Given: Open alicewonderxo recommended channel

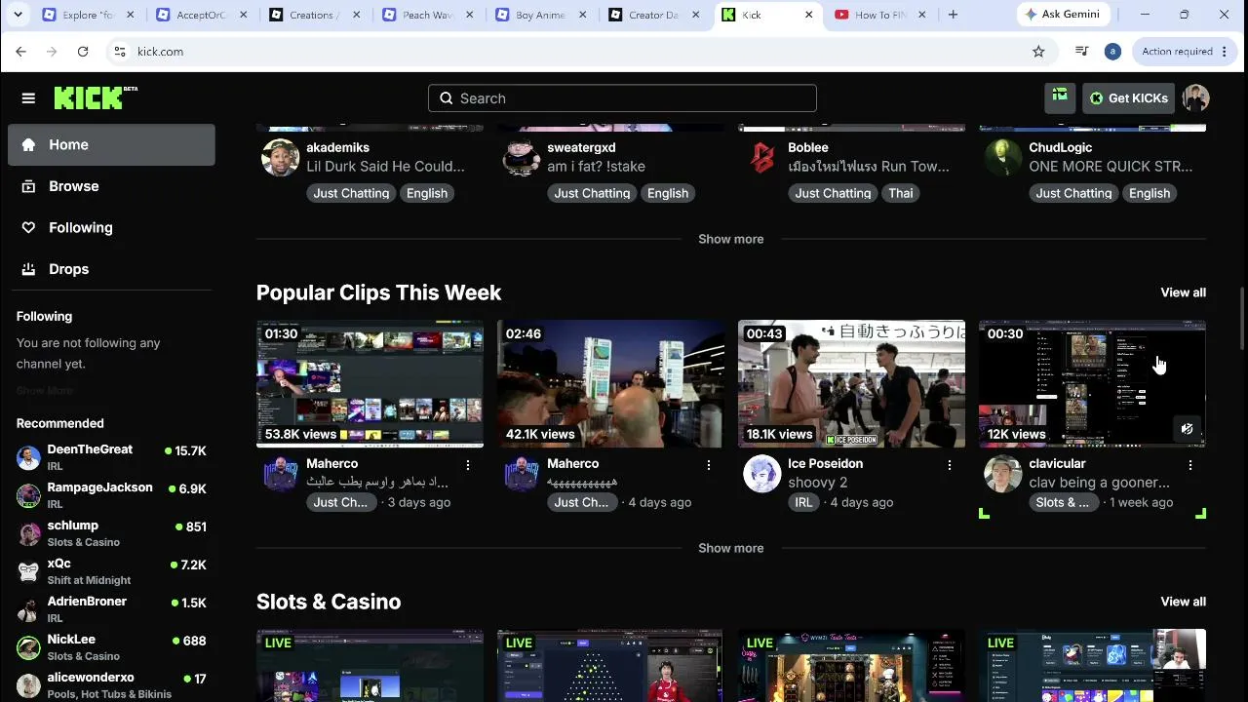Looking at the screenshot, I should tap(111, 685).
